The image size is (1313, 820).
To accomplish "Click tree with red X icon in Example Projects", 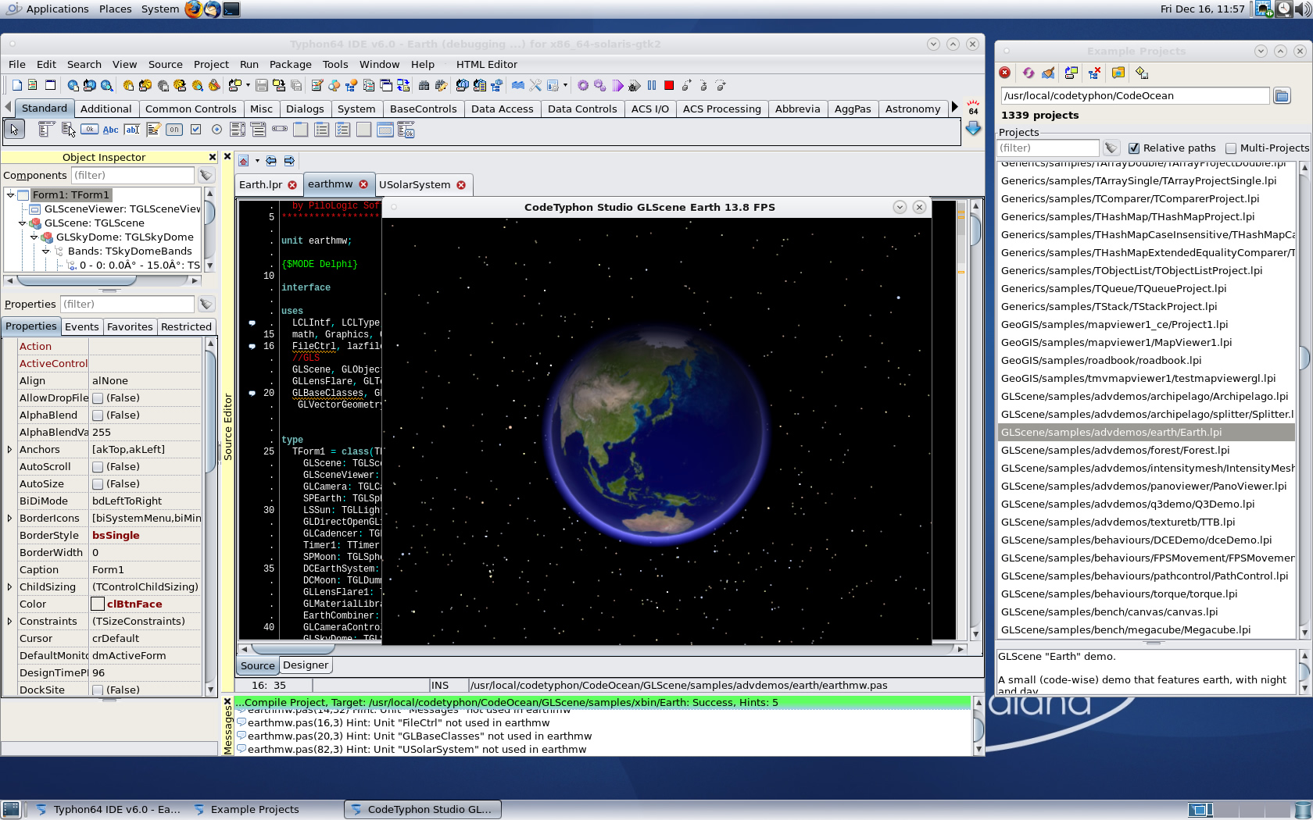I will (1095, 73).
